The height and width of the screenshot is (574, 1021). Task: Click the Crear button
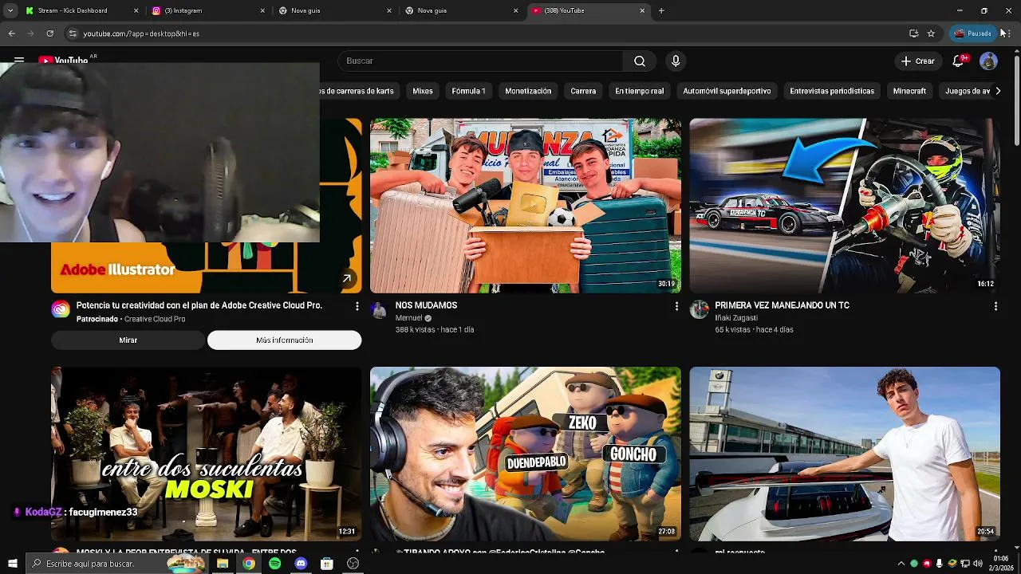pos(917,61)
